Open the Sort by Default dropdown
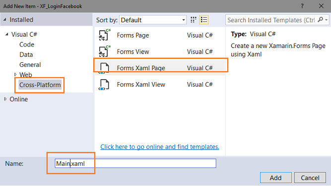The height and width of the screenshot is (186, 331). [153, 20]
